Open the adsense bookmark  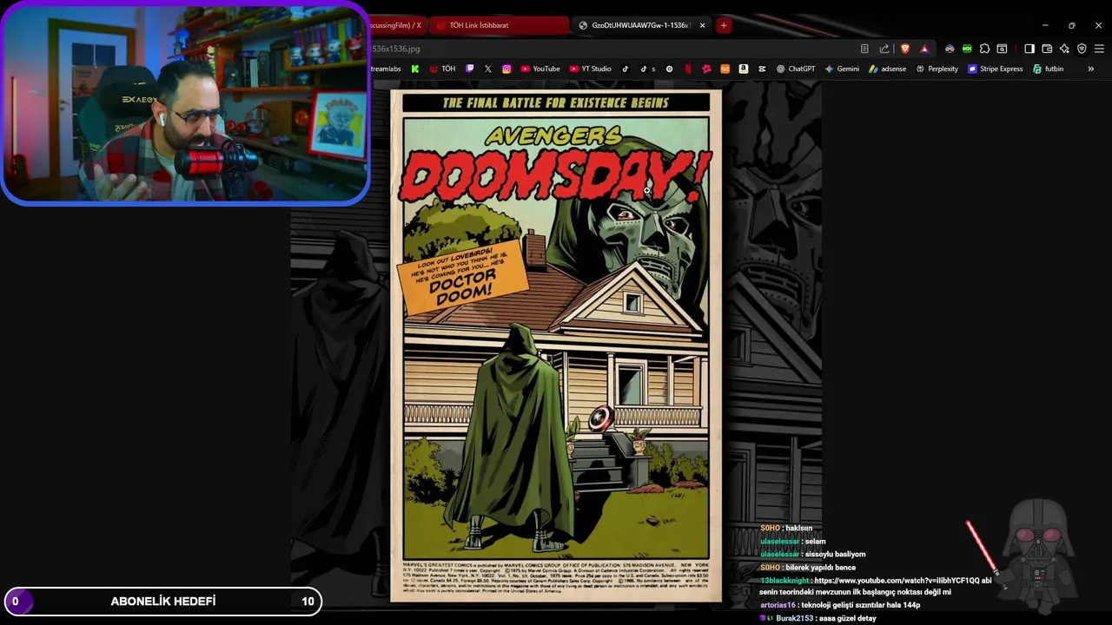[887, 69]
